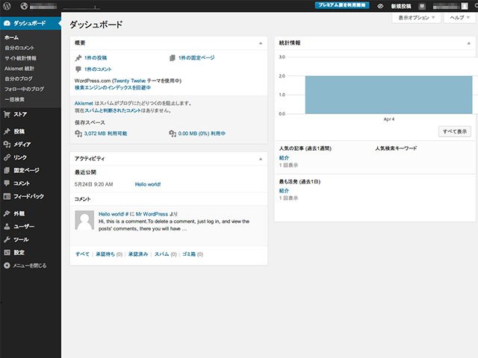Open 一括検索 in the sidebar
478x358 pixels.
coord(15,99)
